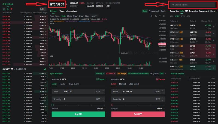The image size is (218, 124).
Task: Open the 0.01 price precision dropdown
Action: pyautogui.click(x=43, y=9)
